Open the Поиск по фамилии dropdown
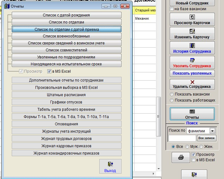Screen dimensions: 224x179 click(x=212, y=131)
